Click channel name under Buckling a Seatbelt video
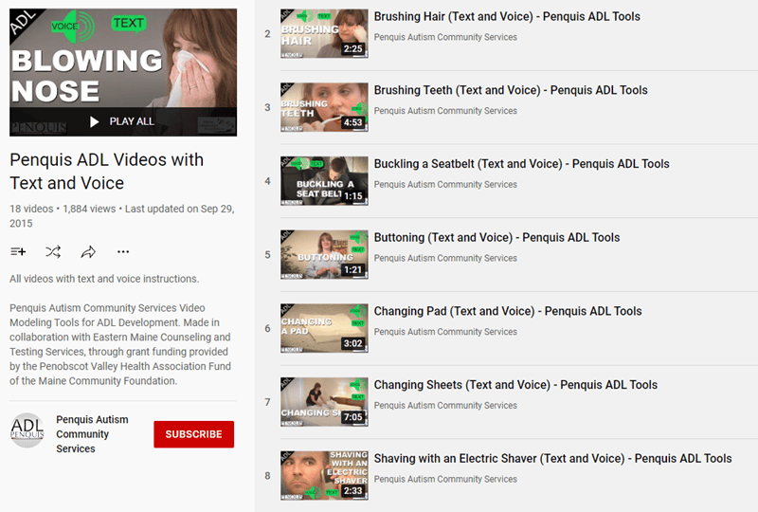 [445, 184]
